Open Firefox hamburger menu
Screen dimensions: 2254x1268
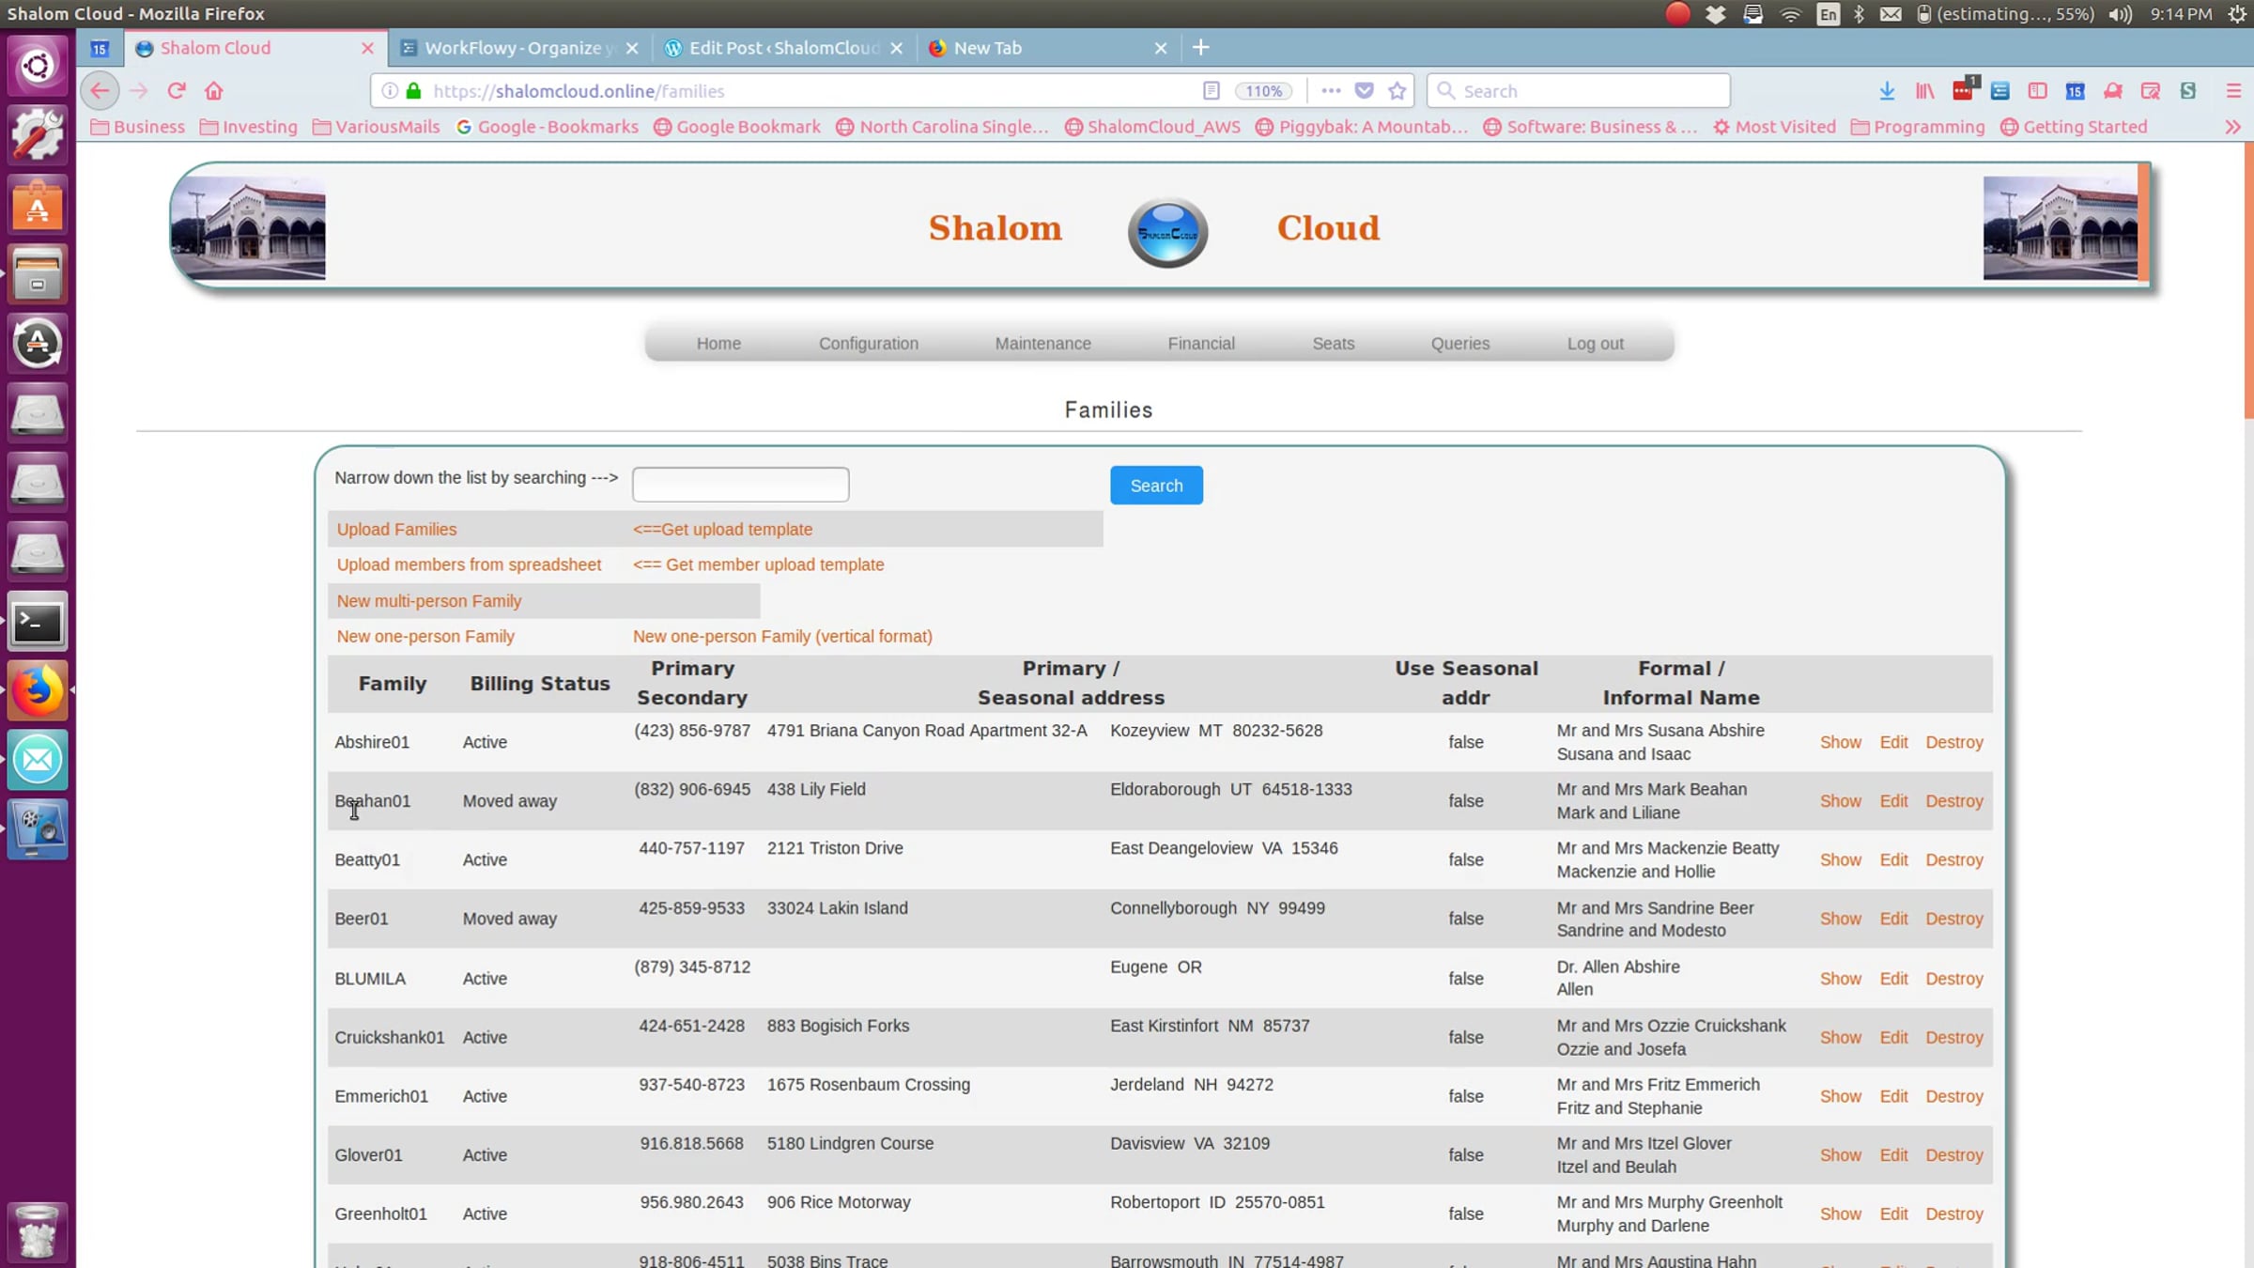click(2233, 90)
